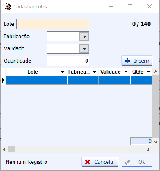Open the Validade date dropdown
This screenshot has height=171, width=160.
pos(84,49)
